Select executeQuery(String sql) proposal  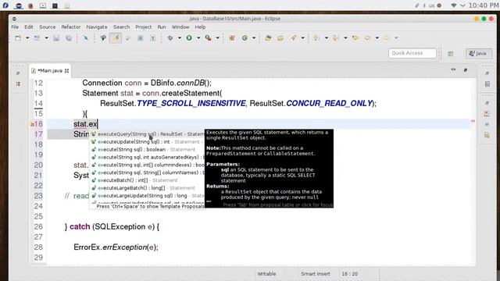click(148, 134)
